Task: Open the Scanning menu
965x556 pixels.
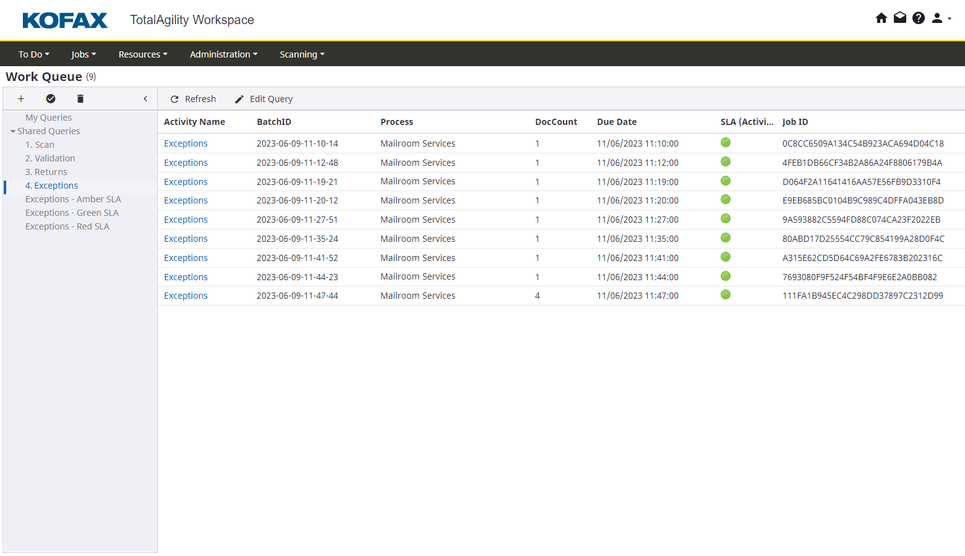Action: (x=302, y=54)
